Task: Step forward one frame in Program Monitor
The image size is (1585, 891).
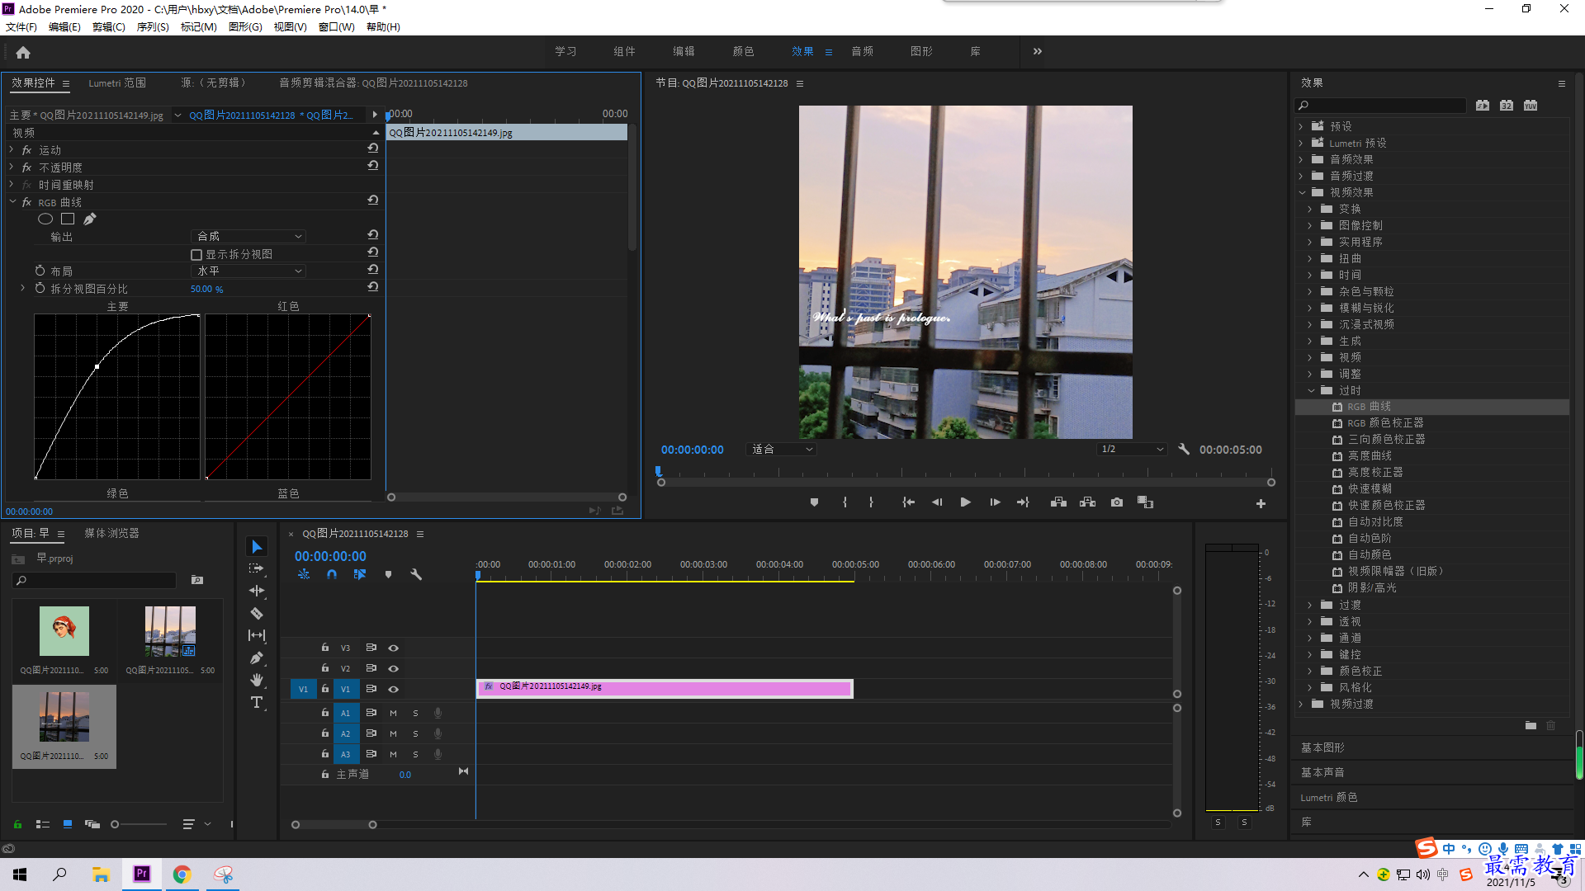Action: pos(995,502)
